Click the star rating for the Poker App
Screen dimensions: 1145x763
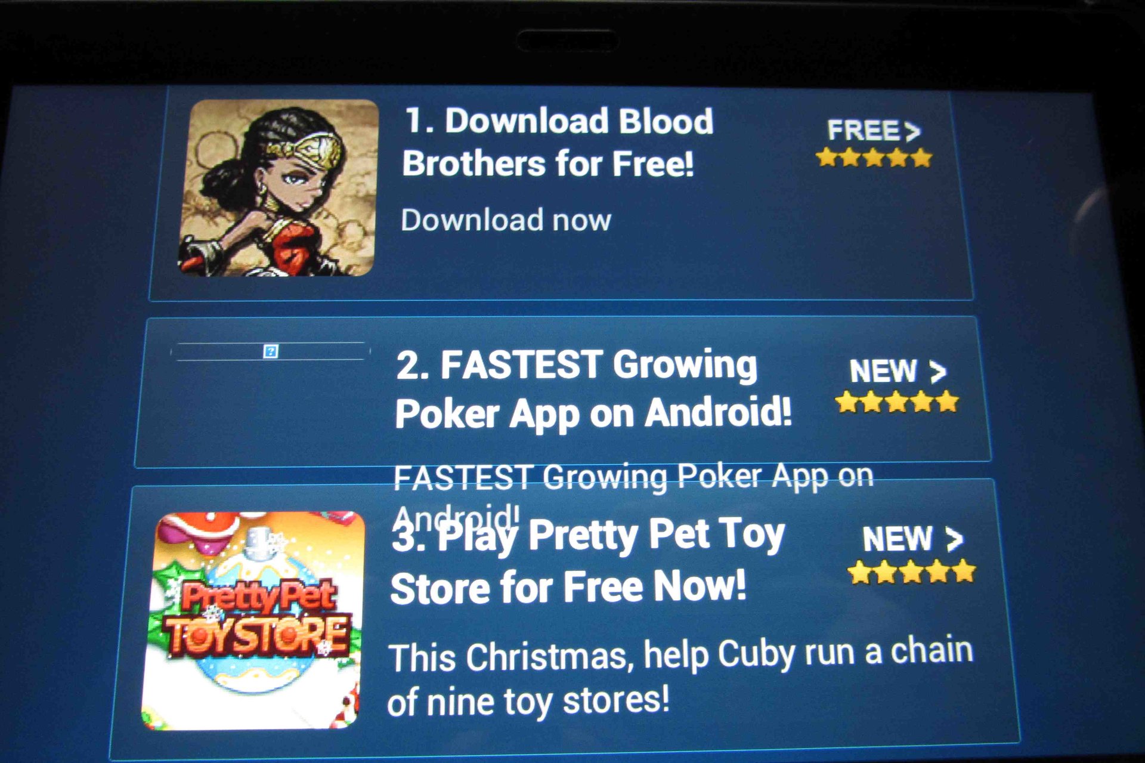(896, 401)
